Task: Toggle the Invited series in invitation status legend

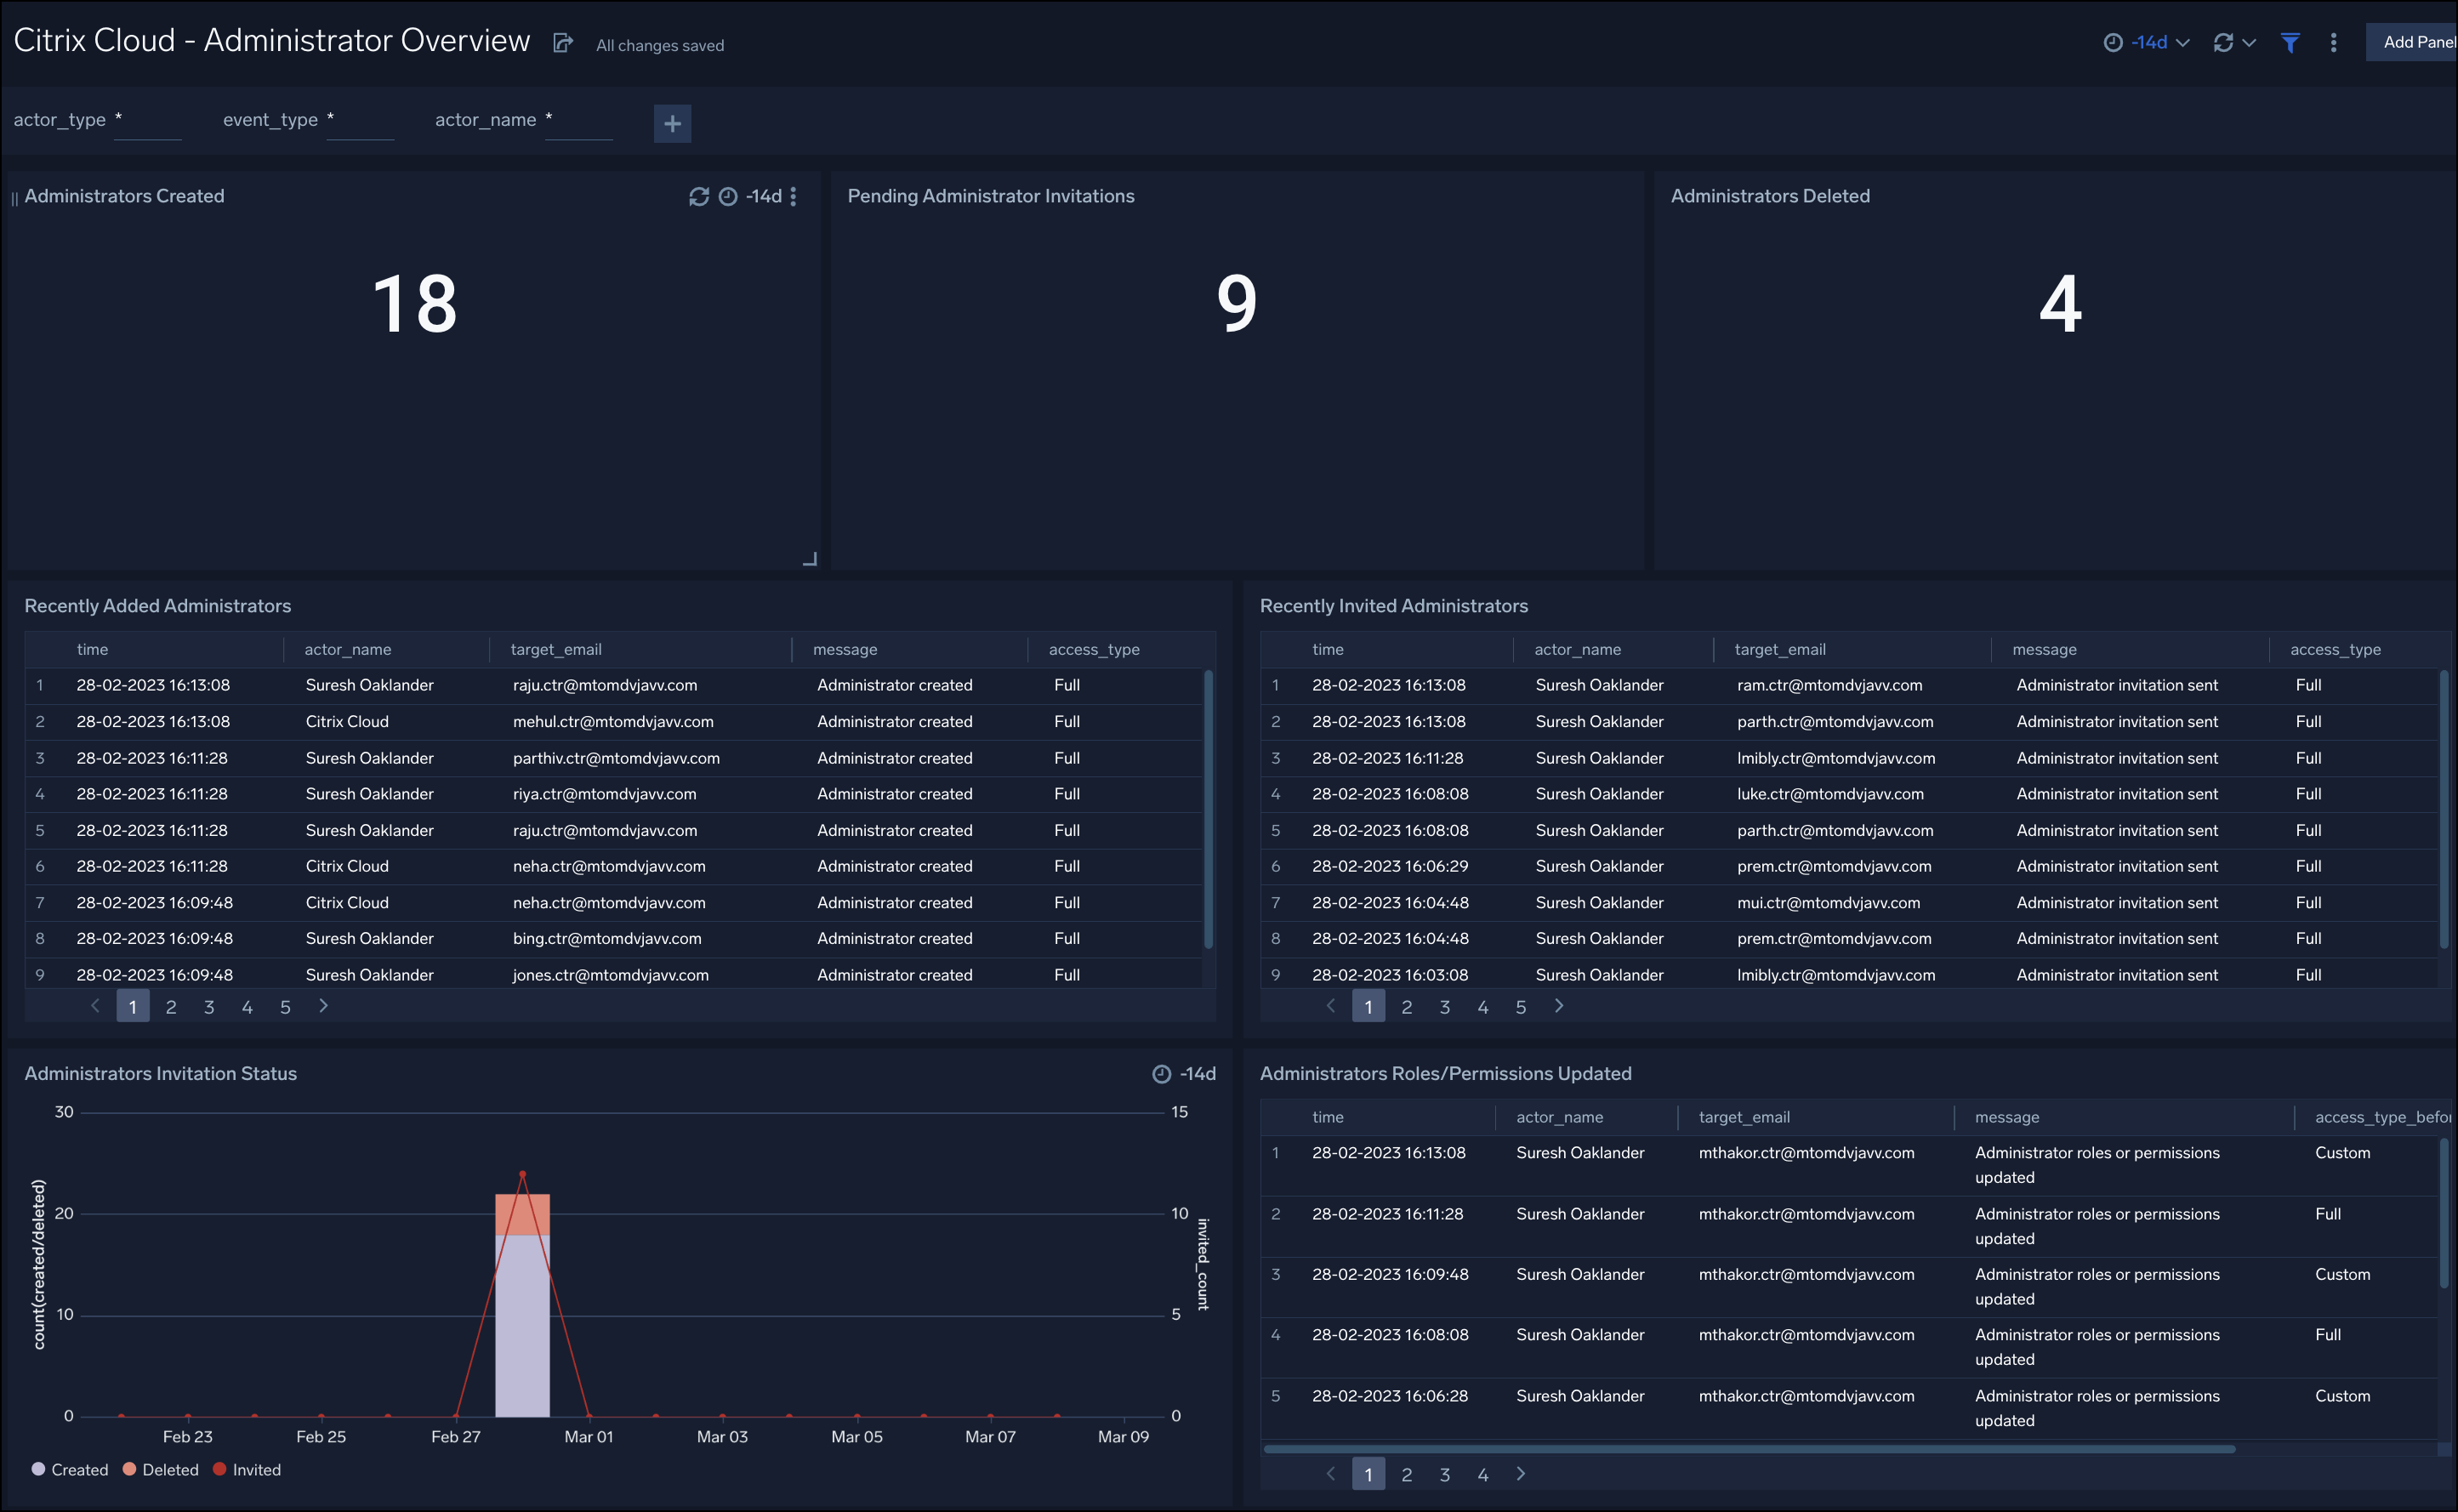Action: tap(248, 1469)
